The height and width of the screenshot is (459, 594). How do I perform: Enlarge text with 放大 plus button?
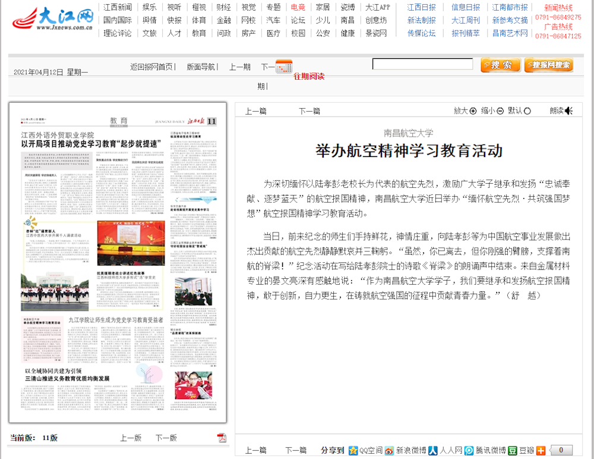pos(473,111)
